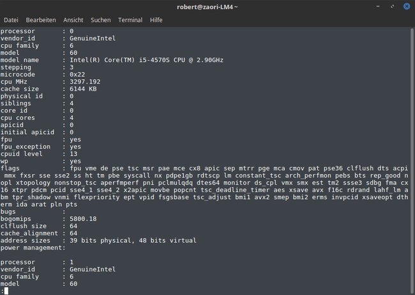Click the 'processor : 1' line
The height and width of the screenshot is (295, 415).
[37, 262]
